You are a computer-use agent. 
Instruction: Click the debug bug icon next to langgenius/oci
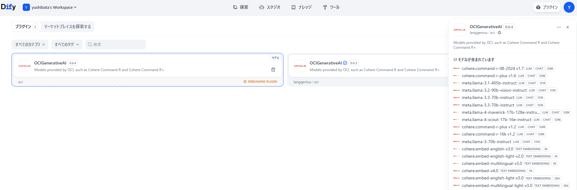(x=499, y=33)
